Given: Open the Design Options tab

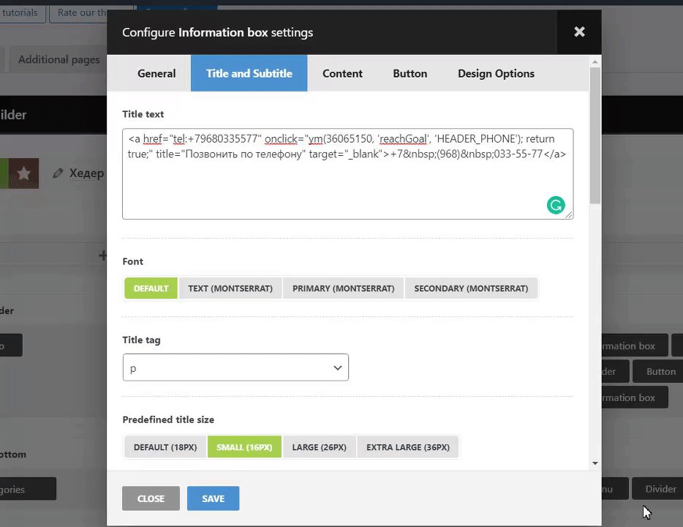Looking at the screenshot, I should [496, 73].
